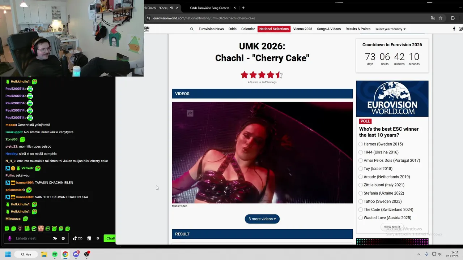
Task: Open the Eurovisionworld Facebook page icon
Action: pyautogui.click(x=454, y=29)
